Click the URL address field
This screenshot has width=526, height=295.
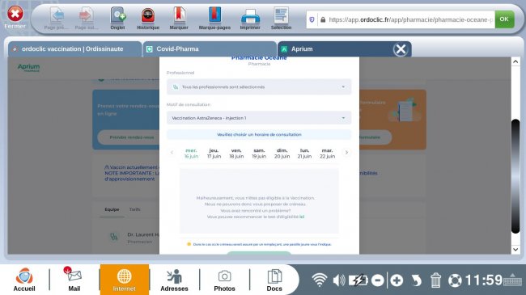(x=410, y=19)
